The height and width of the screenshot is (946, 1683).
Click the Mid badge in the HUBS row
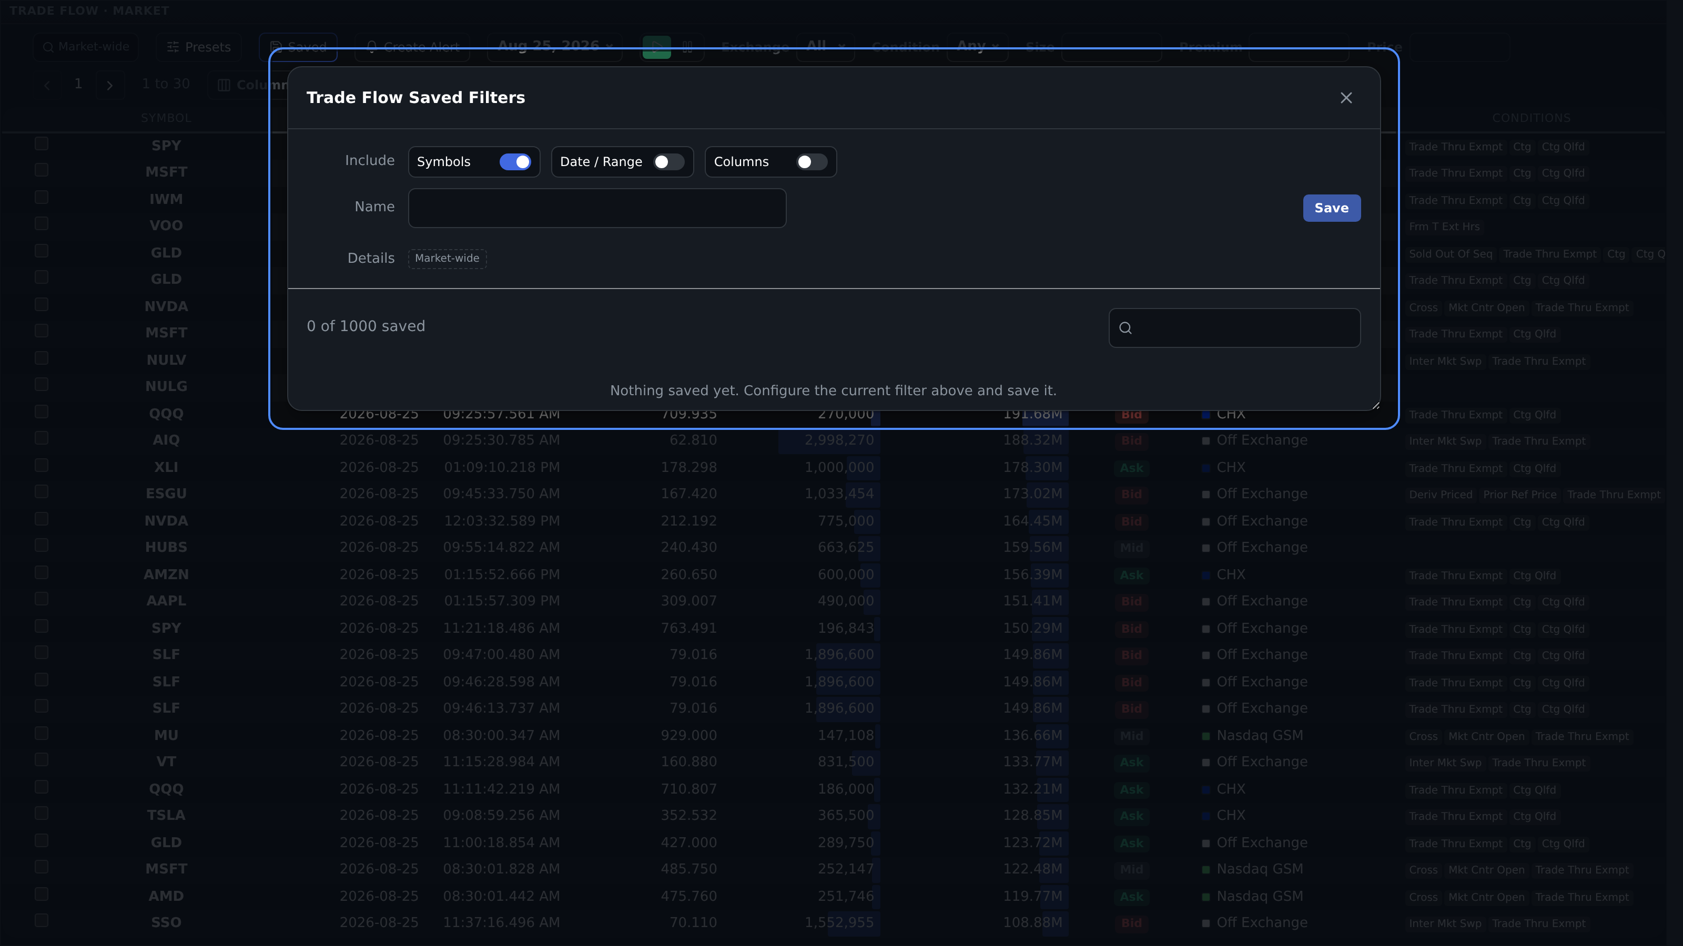[x=1132, y=548]
